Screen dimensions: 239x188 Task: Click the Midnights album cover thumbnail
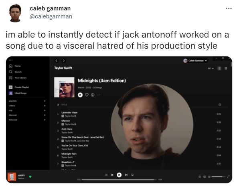tap(64, 87)
